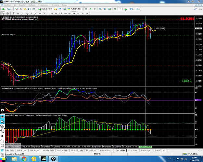Viewport: 203px width, 162px height.
Task: Open the Strategy Tester
Action: [34, 9]
